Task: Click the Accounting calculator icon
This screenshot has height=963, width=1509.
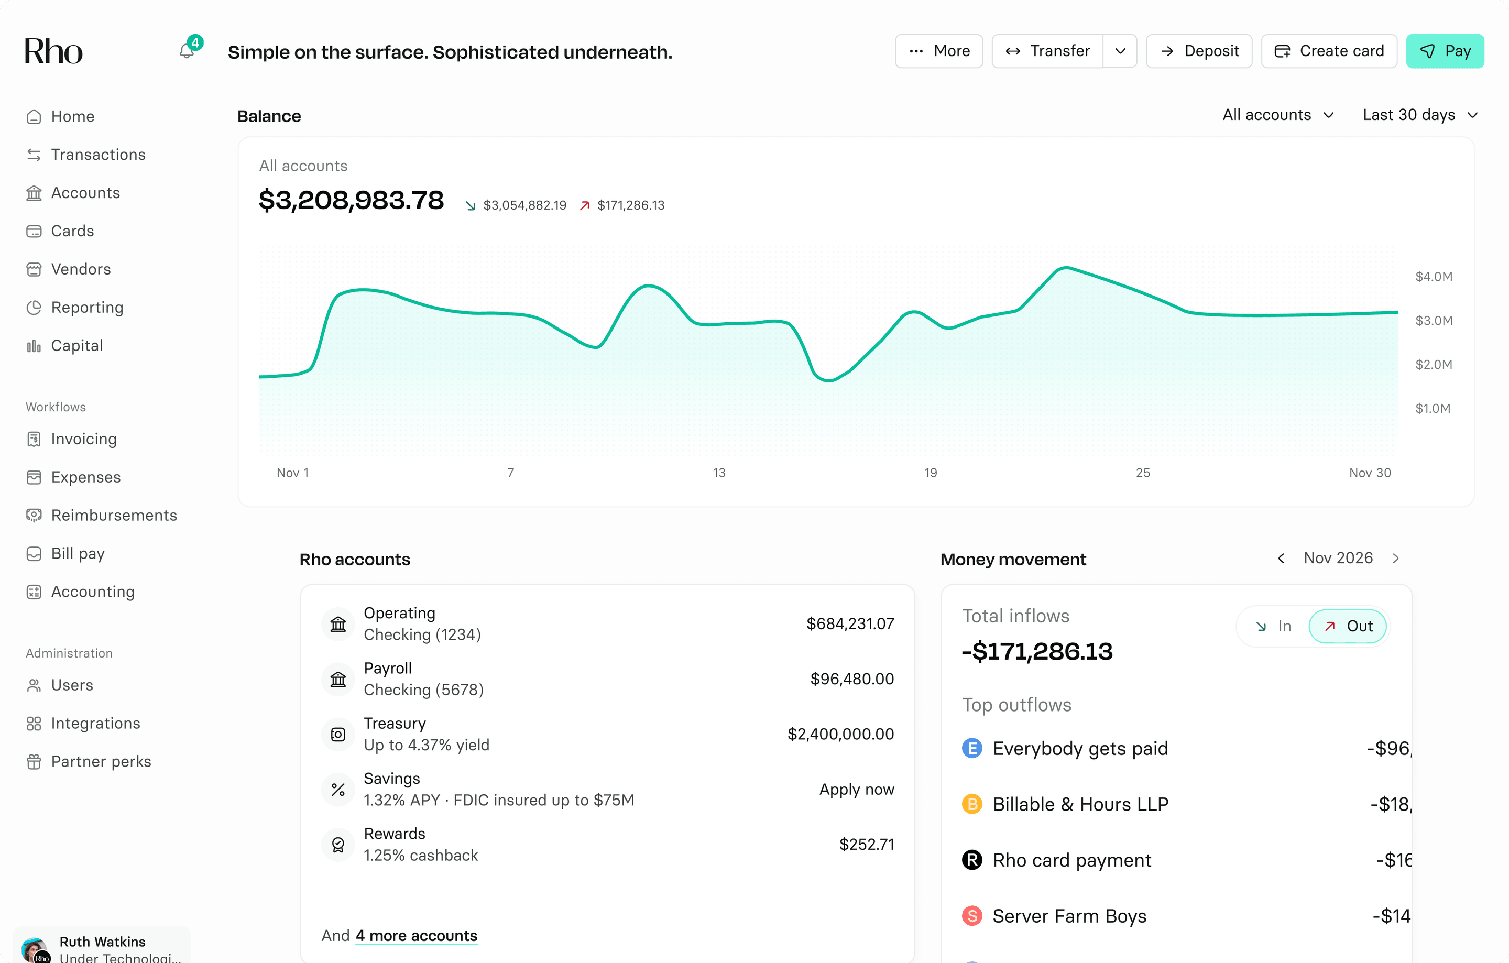Action: [34, 592]
